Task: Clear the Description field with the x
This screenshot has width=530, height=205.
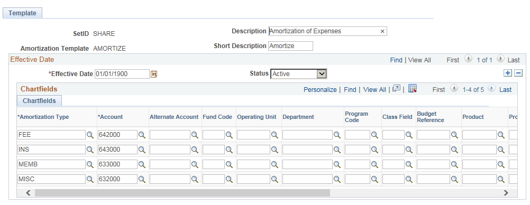Action: coord(382,31)
